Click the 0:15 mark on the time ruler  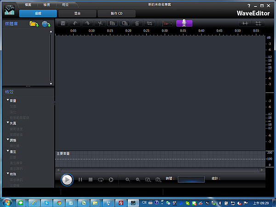click(110, 31)
